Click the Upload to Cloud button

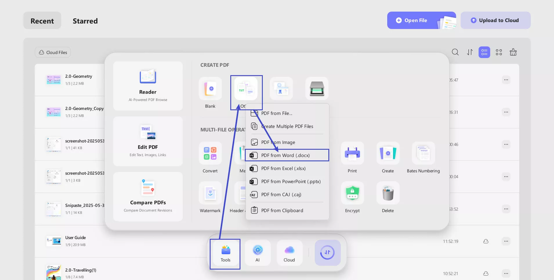[496, 20]
